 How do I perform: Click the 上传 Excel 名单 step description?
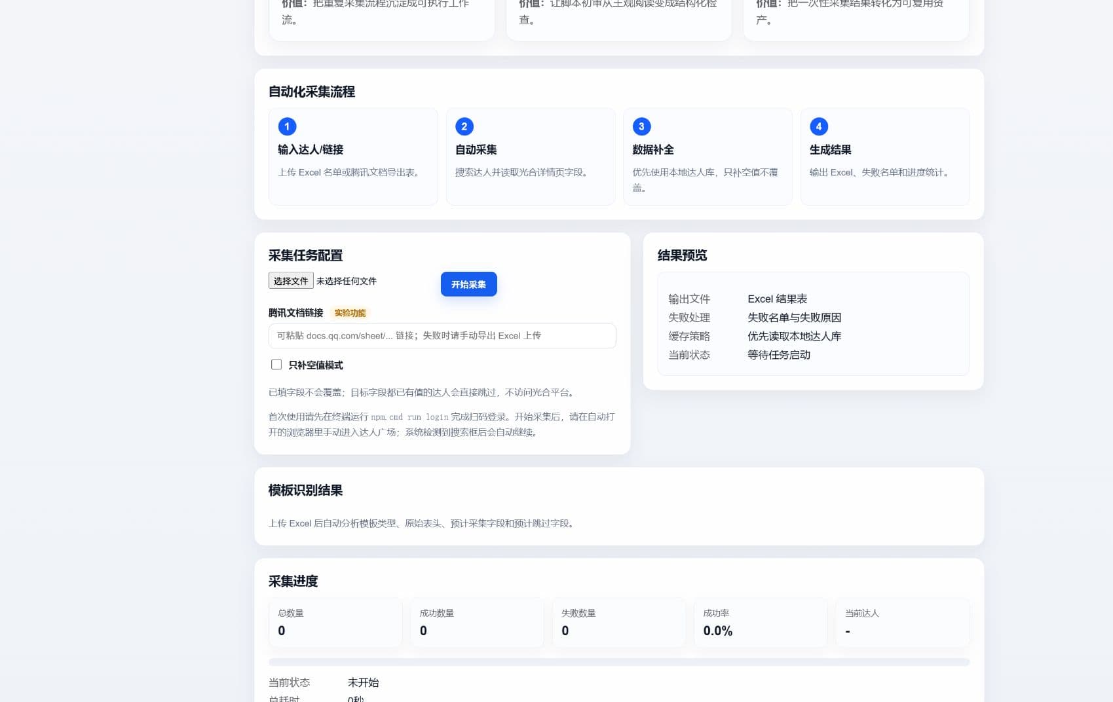pyautogui.click(x=350, y=172)
